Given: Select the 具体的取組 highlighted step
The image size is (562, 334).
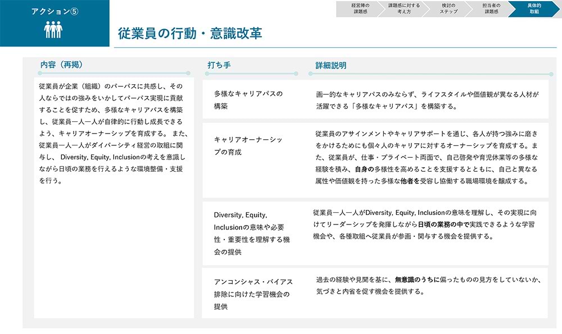Looking at the screenshot, I should pos(534,8).
